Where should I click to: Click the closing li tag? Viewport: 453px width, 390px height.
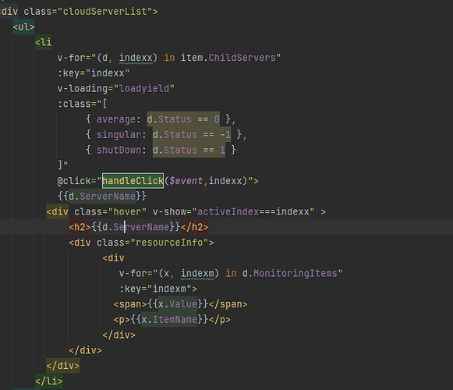pos(49,381)
